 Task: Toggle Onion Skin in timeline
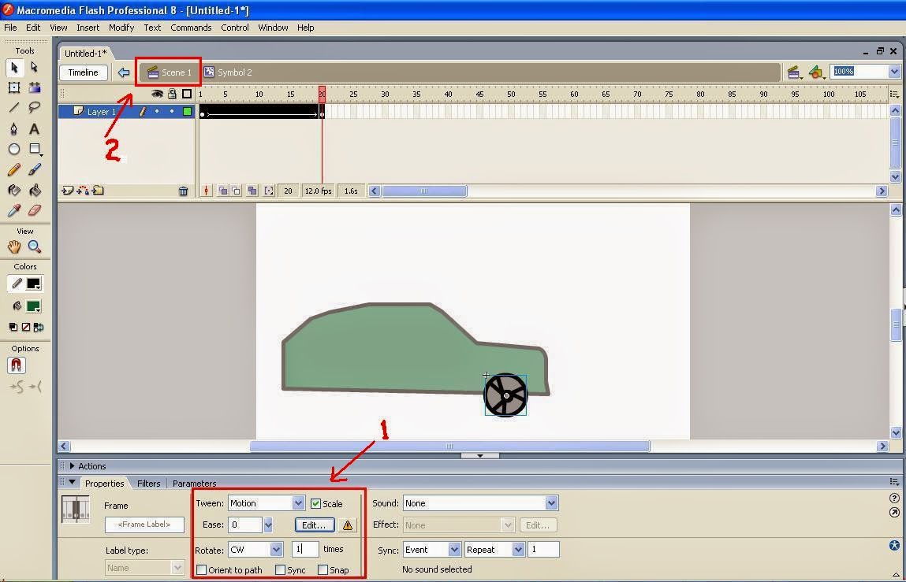[223, 191]
